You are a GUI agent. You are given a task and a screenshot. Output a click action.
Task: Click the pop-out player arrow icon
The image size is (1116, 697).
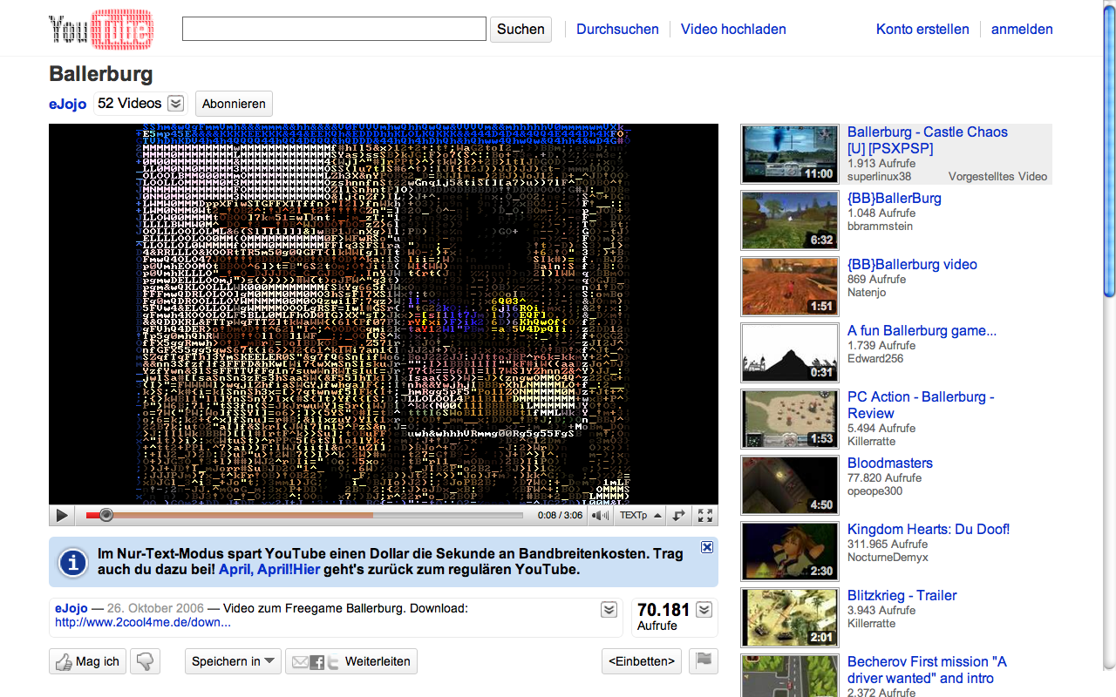coord(679,516)
